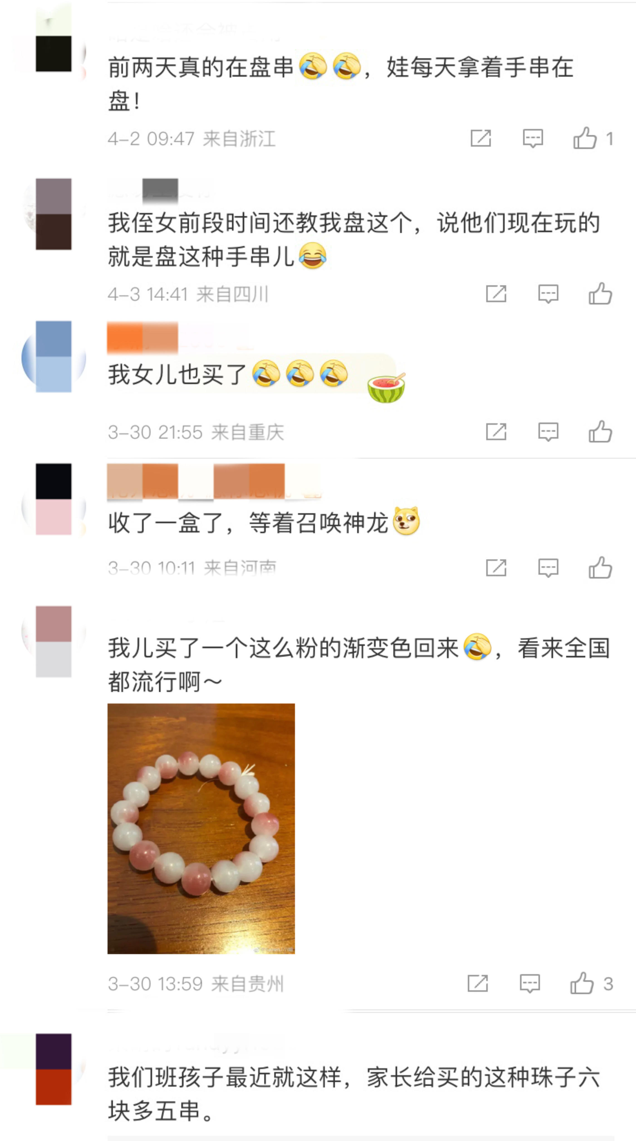Reply to the 3-30 10:11 comment
The width and height of the screenshot is (636, 1141).
(x=548, y=568)
